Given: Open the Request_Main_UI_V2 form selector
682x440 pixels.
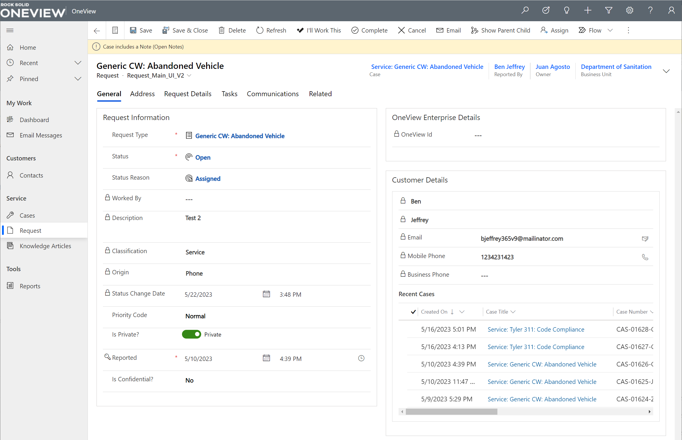Looking at the screenshot, I should [159, 76].
